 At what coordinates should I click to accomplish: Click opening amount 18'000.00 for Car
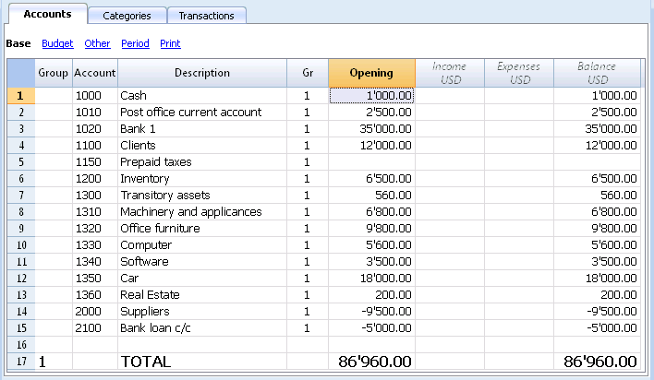point(371,279)
